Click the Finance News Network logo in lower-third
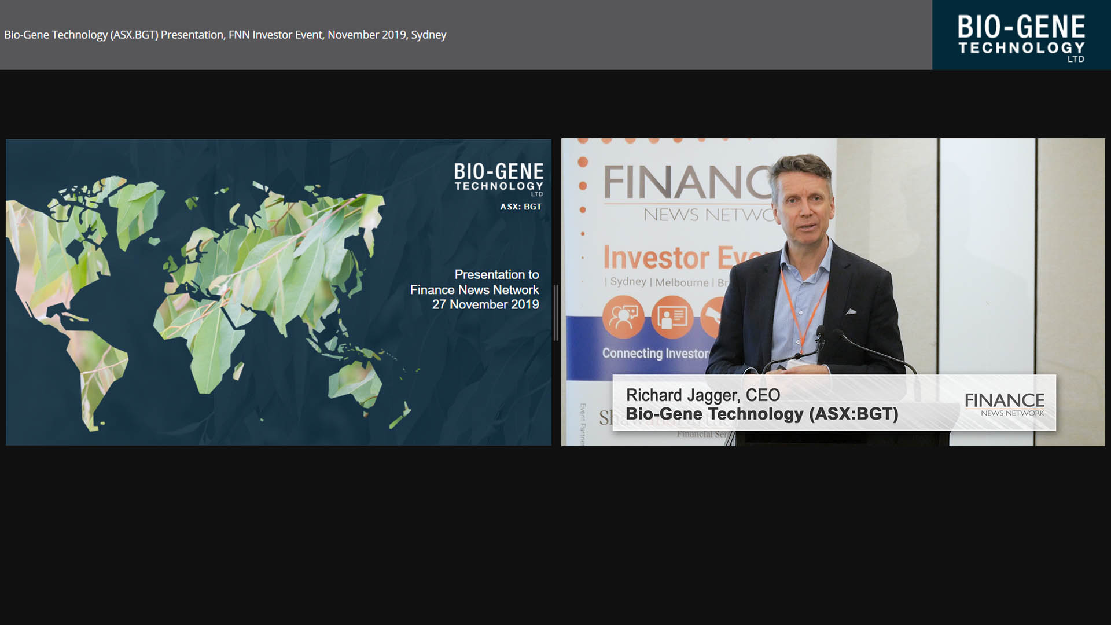The image size is (1111, 625). tap(1004, 403)
